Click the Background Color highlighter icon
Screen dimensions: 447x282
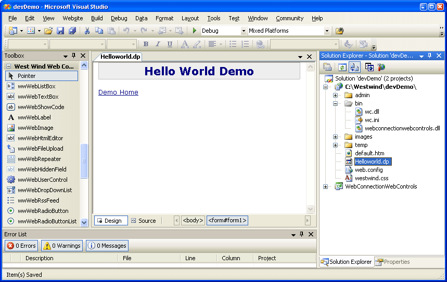coord(197,44)
